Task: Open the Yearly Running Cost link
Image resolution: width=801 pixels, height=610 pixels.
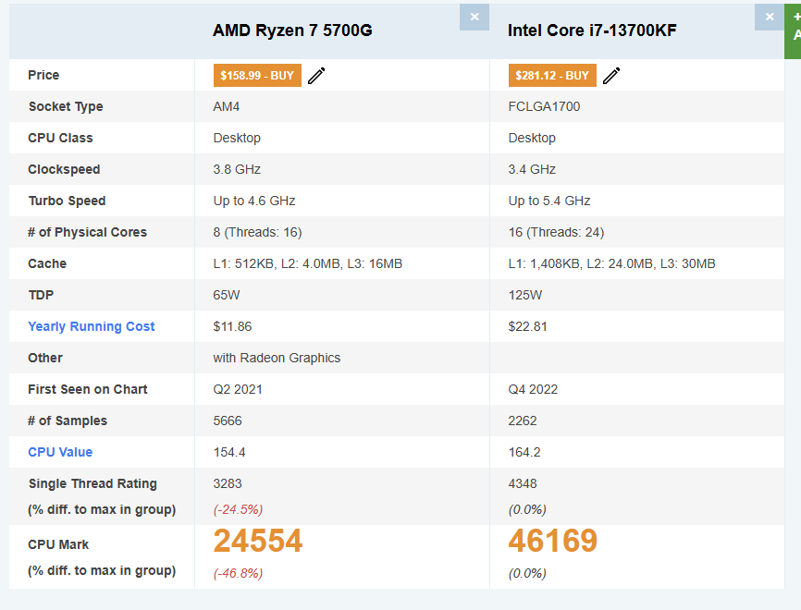Action: pos(91,326)
